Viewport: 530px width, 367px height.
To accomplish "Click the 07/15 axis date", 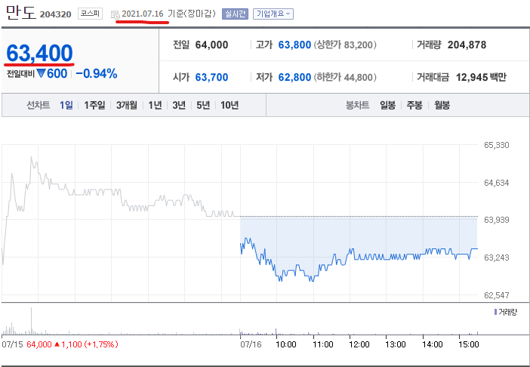I will pos(13,344).
